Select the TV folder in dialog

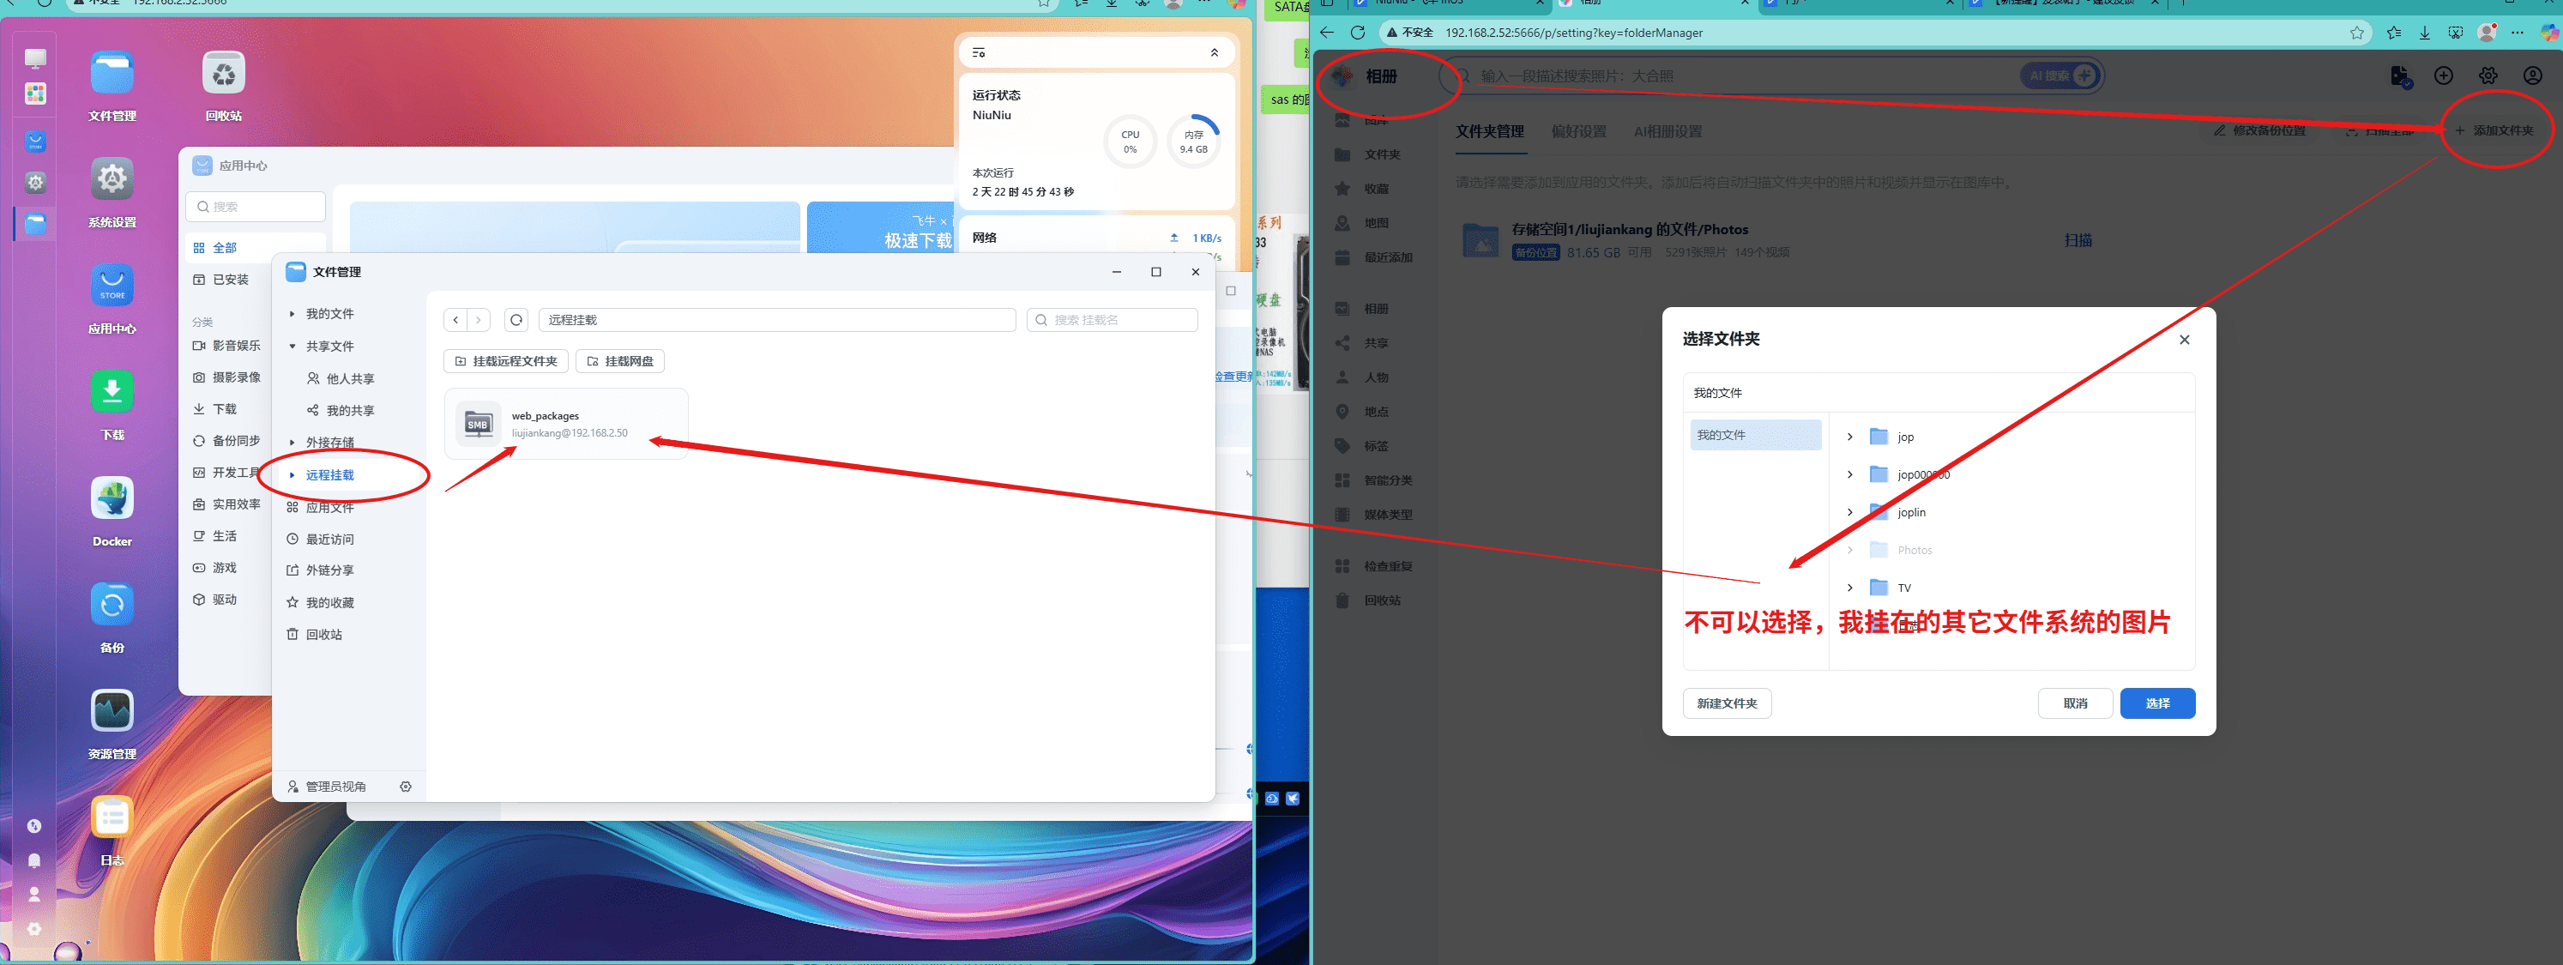pos(1903,588)
